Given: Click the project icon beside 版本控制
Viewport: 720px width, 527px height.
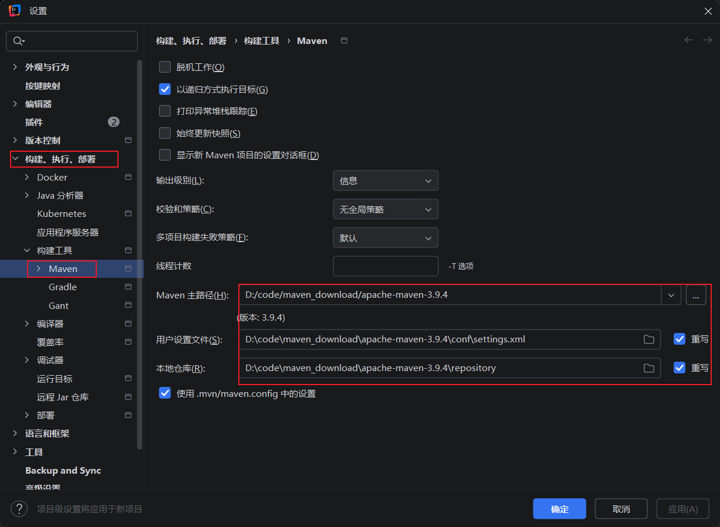Looking at the screenshot, I should point(128,141).
